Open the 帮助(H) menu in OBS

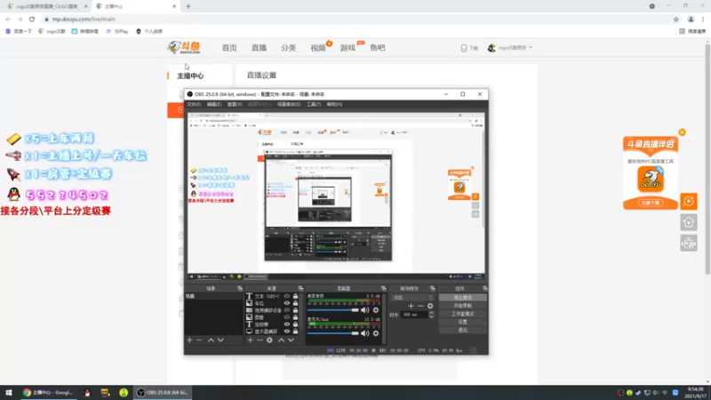point(335,104)
